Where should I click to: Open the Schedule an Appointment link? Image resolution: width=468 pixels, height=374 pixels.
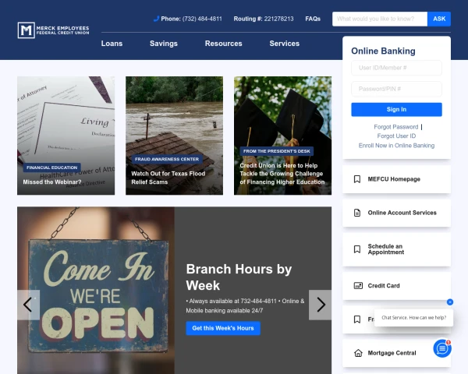(396, 249)
